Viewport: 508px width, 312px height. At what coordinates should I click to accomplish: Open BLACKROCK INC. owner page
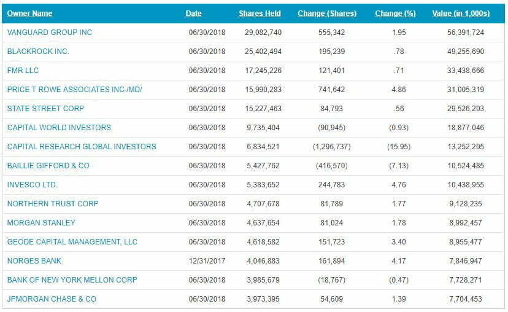click(x=38, y=52)
